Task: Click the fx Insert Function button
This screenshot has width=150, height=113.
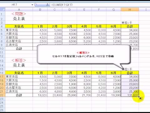Action: point(47,5)
